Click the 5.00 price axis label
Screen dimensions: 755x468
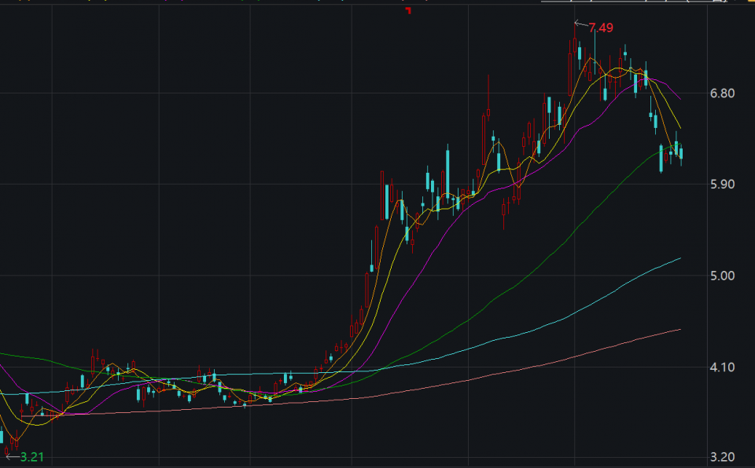click(x=721, y=276)
